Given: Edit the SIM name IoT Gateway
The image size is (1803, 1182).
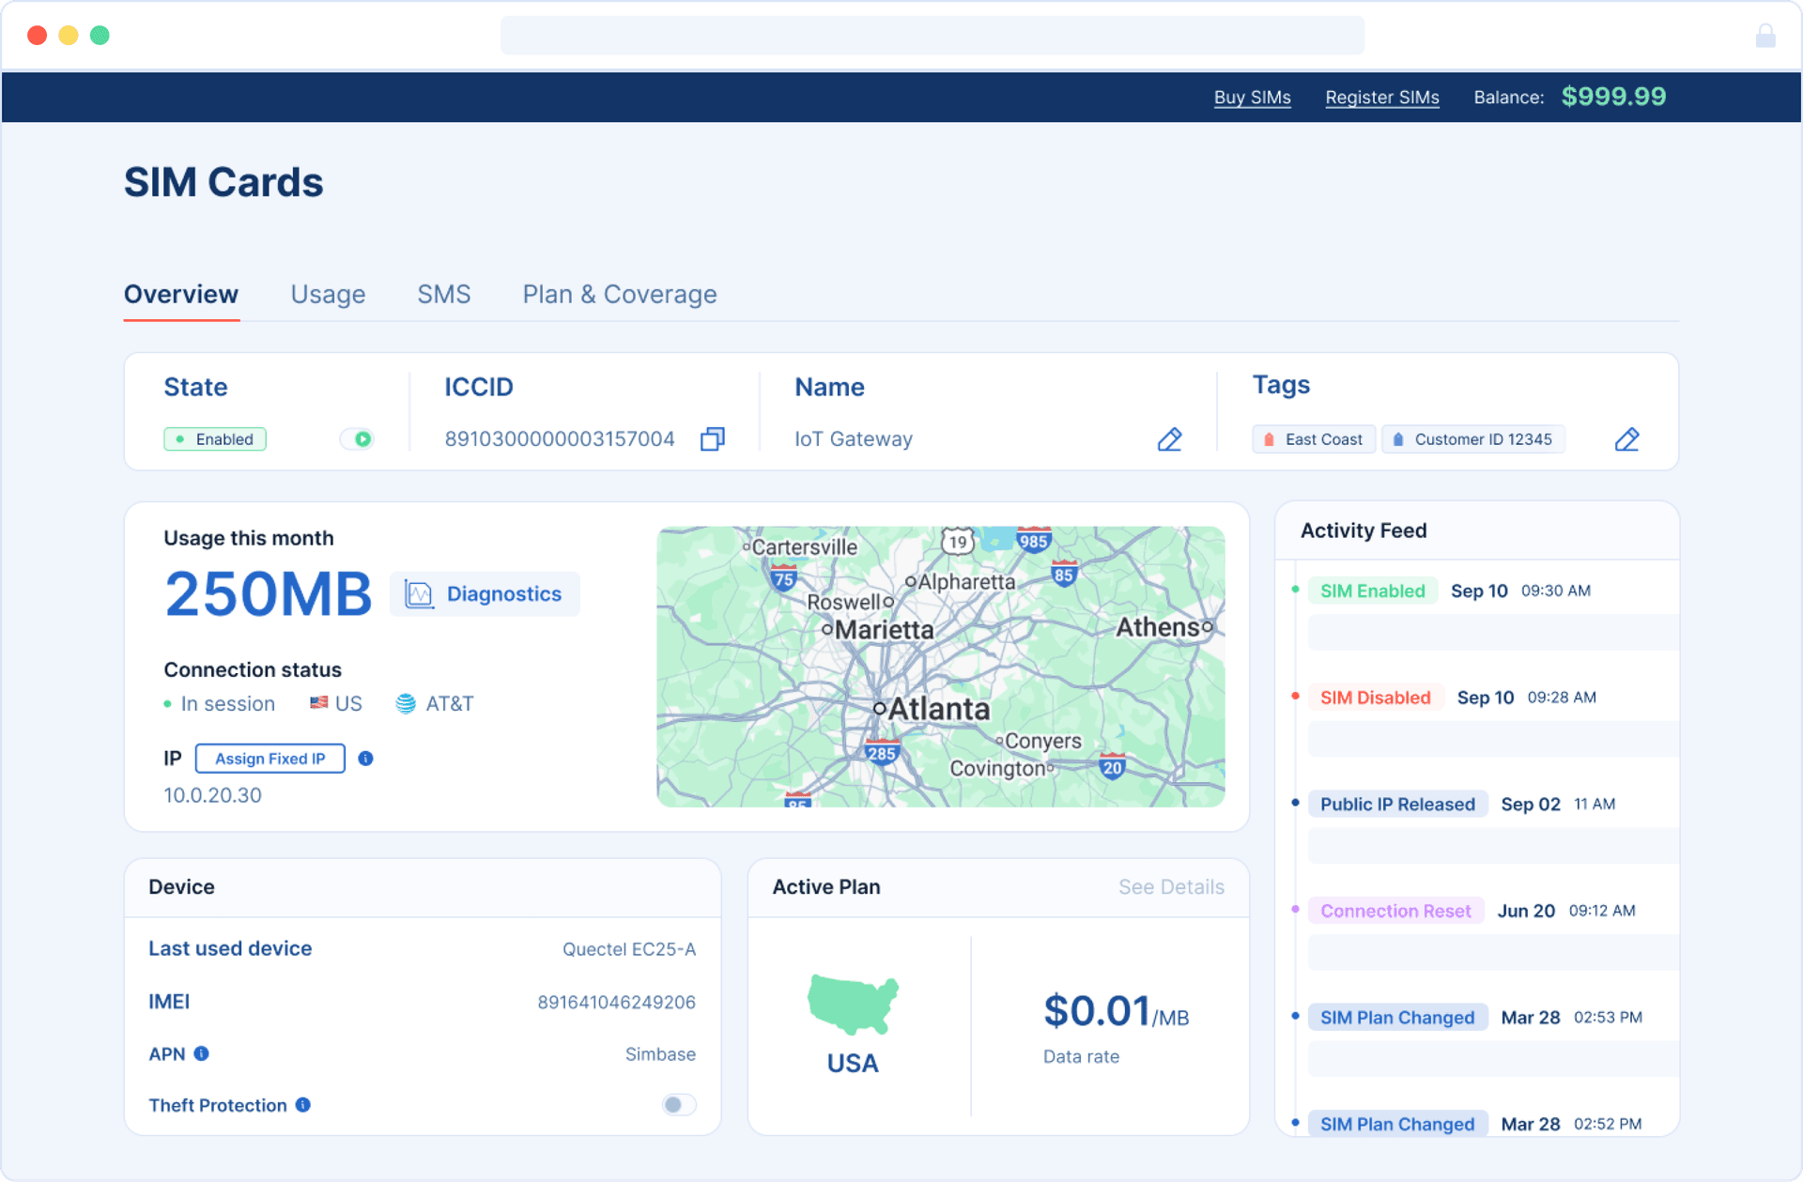Looking at the screenshot, I should [x=1169, y=438].
